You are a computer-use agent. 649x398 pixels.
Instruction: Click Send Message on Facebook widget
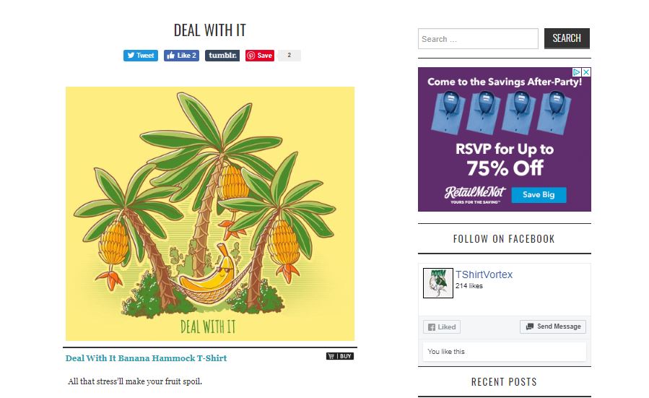(553, 326)
